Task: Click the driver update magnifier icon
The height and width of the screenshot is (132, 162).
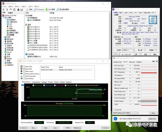Action: coord(58,9)
